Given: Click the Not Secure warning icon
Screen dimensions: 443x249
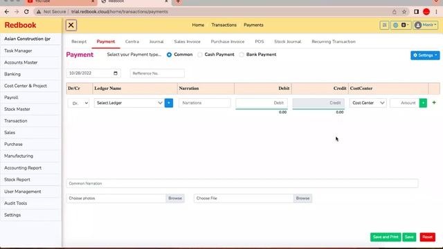Looking at the screenshot, I should pyautogui.click(x=39, y=12).
